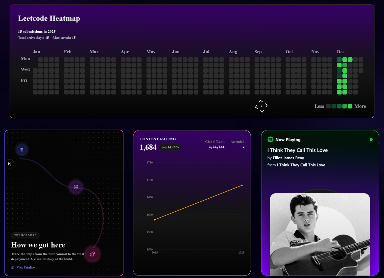Click the "Sep" month label
The width and height of the screenshot is (384, 278).
258,52
